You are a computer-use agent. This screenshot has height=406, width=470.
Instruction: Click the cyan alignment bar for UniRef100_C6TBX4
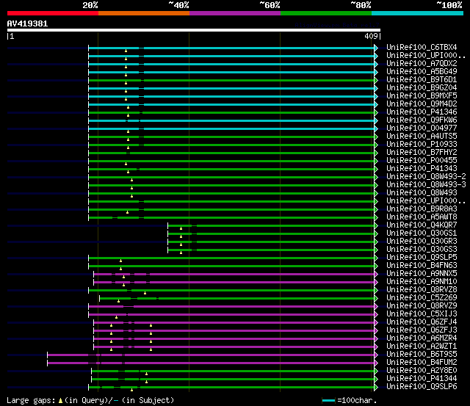pyautogui.click(x=231, y=48)
